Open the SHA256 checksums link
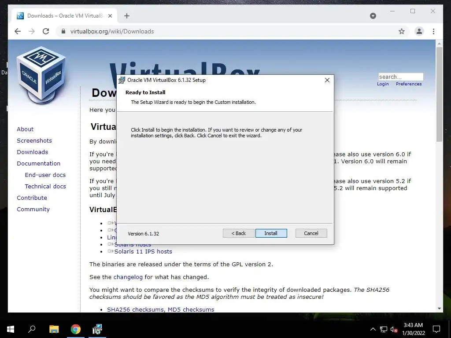Screen dimensions: 451x338 tap(136, 309)
